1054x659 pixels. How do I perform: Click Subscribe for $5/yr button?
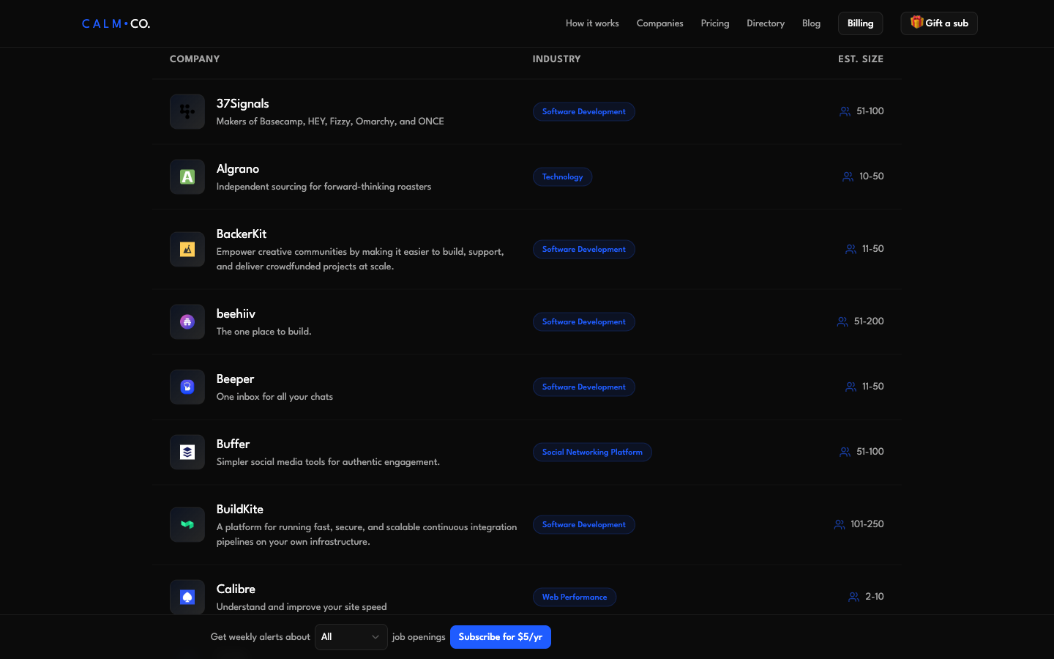[501, 637]
